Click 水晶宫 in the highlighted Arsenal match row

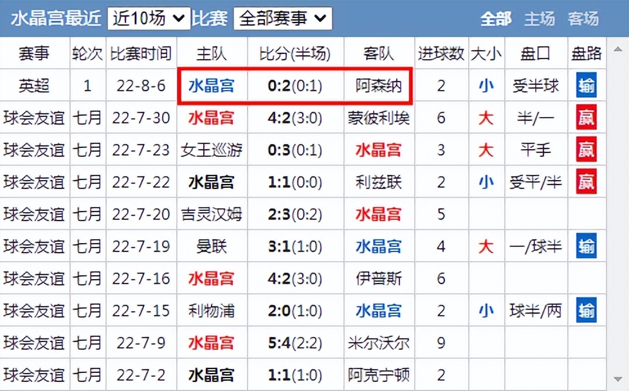pyautogui.click(x=212, y=86)
